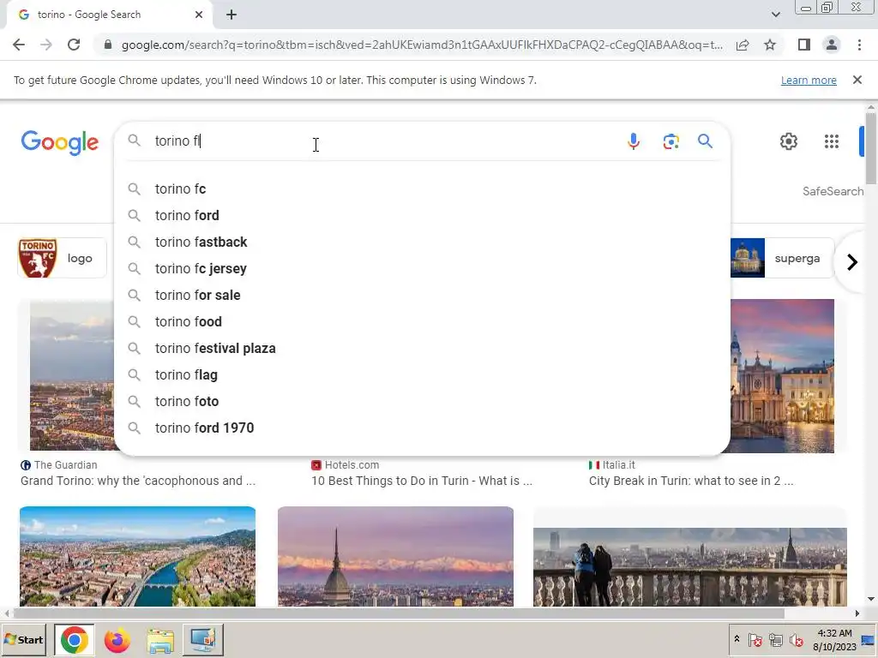Click the desktop display tray icon beside the clock
Screen dimensions: 878x658
click(869, 639)
